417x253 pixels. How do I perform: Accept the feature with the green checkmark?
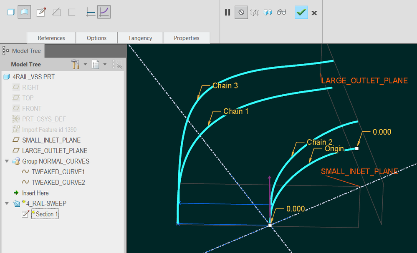pos(301,13)
